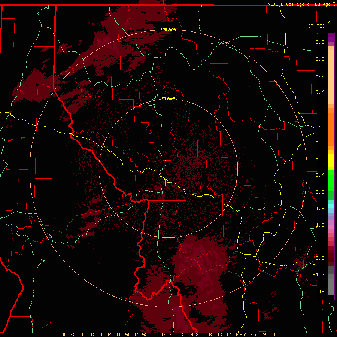Screen dimensions: 337x337
Task: Click the 'TH' threshold label on legend
Action: pos(322,292)
